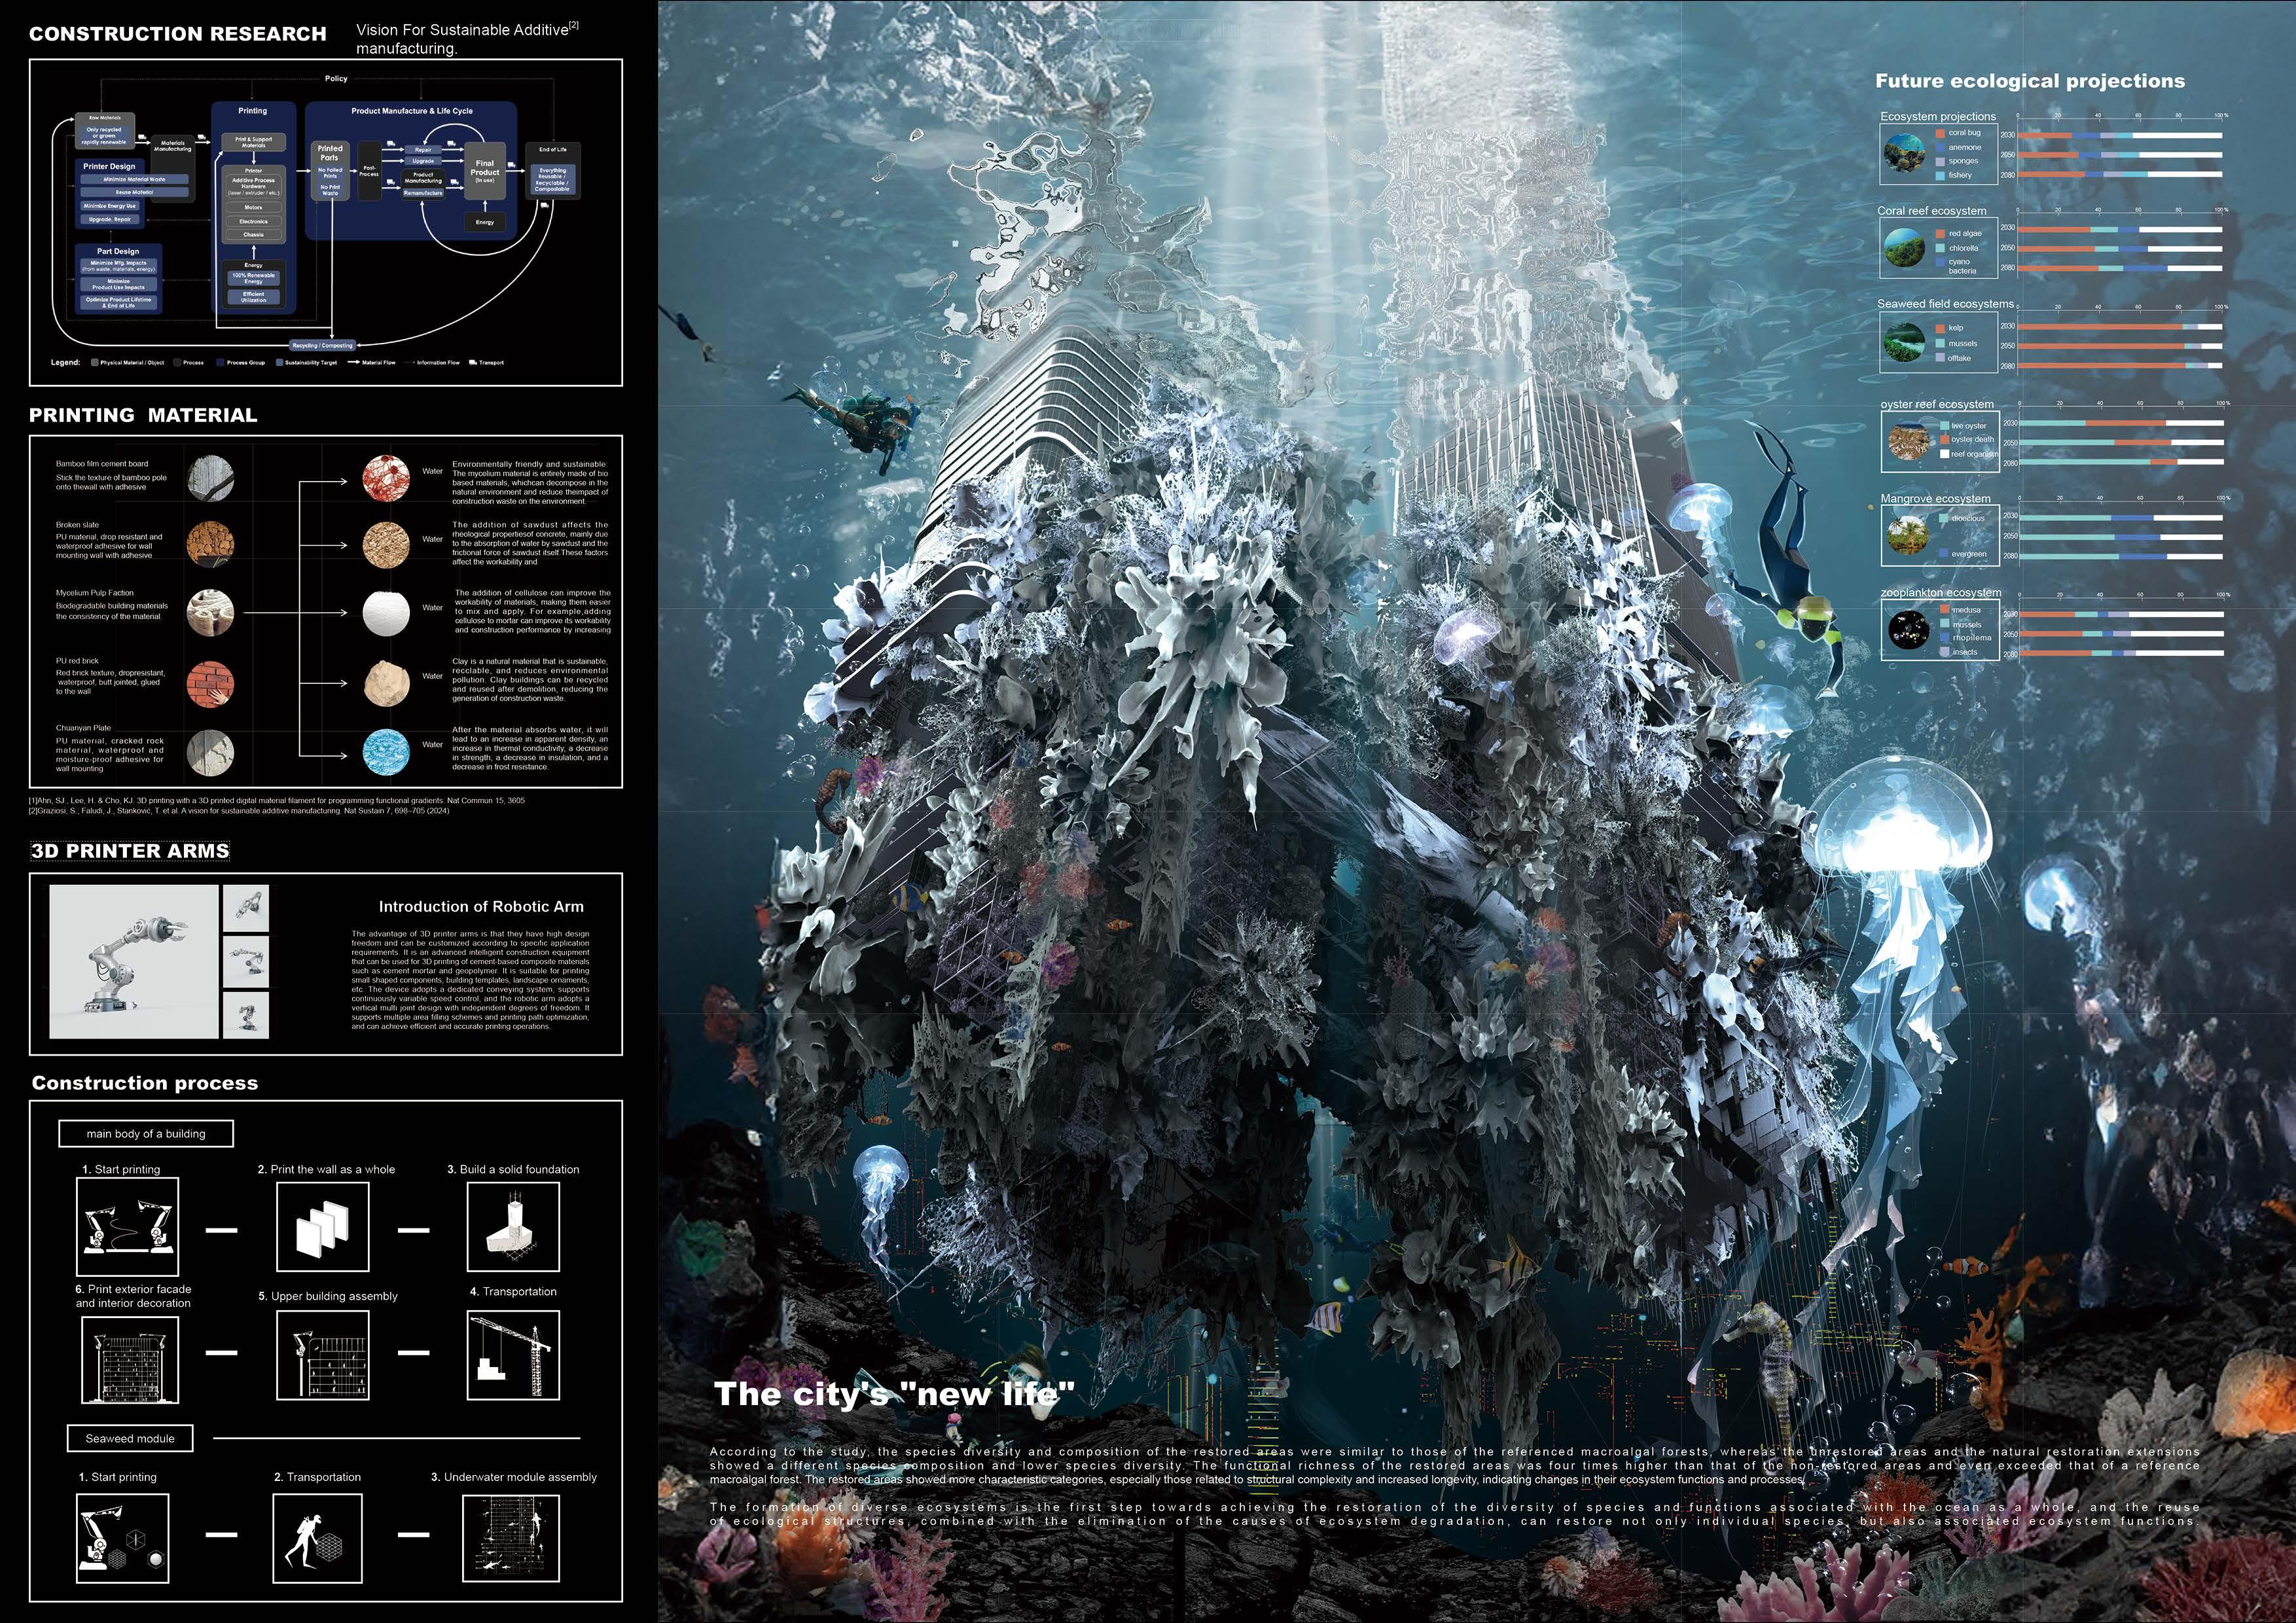The height and width of the screenshot is (1623, 2296).
Task: Click the solid foundation step icon
Action: click(x=513, y=1227)
